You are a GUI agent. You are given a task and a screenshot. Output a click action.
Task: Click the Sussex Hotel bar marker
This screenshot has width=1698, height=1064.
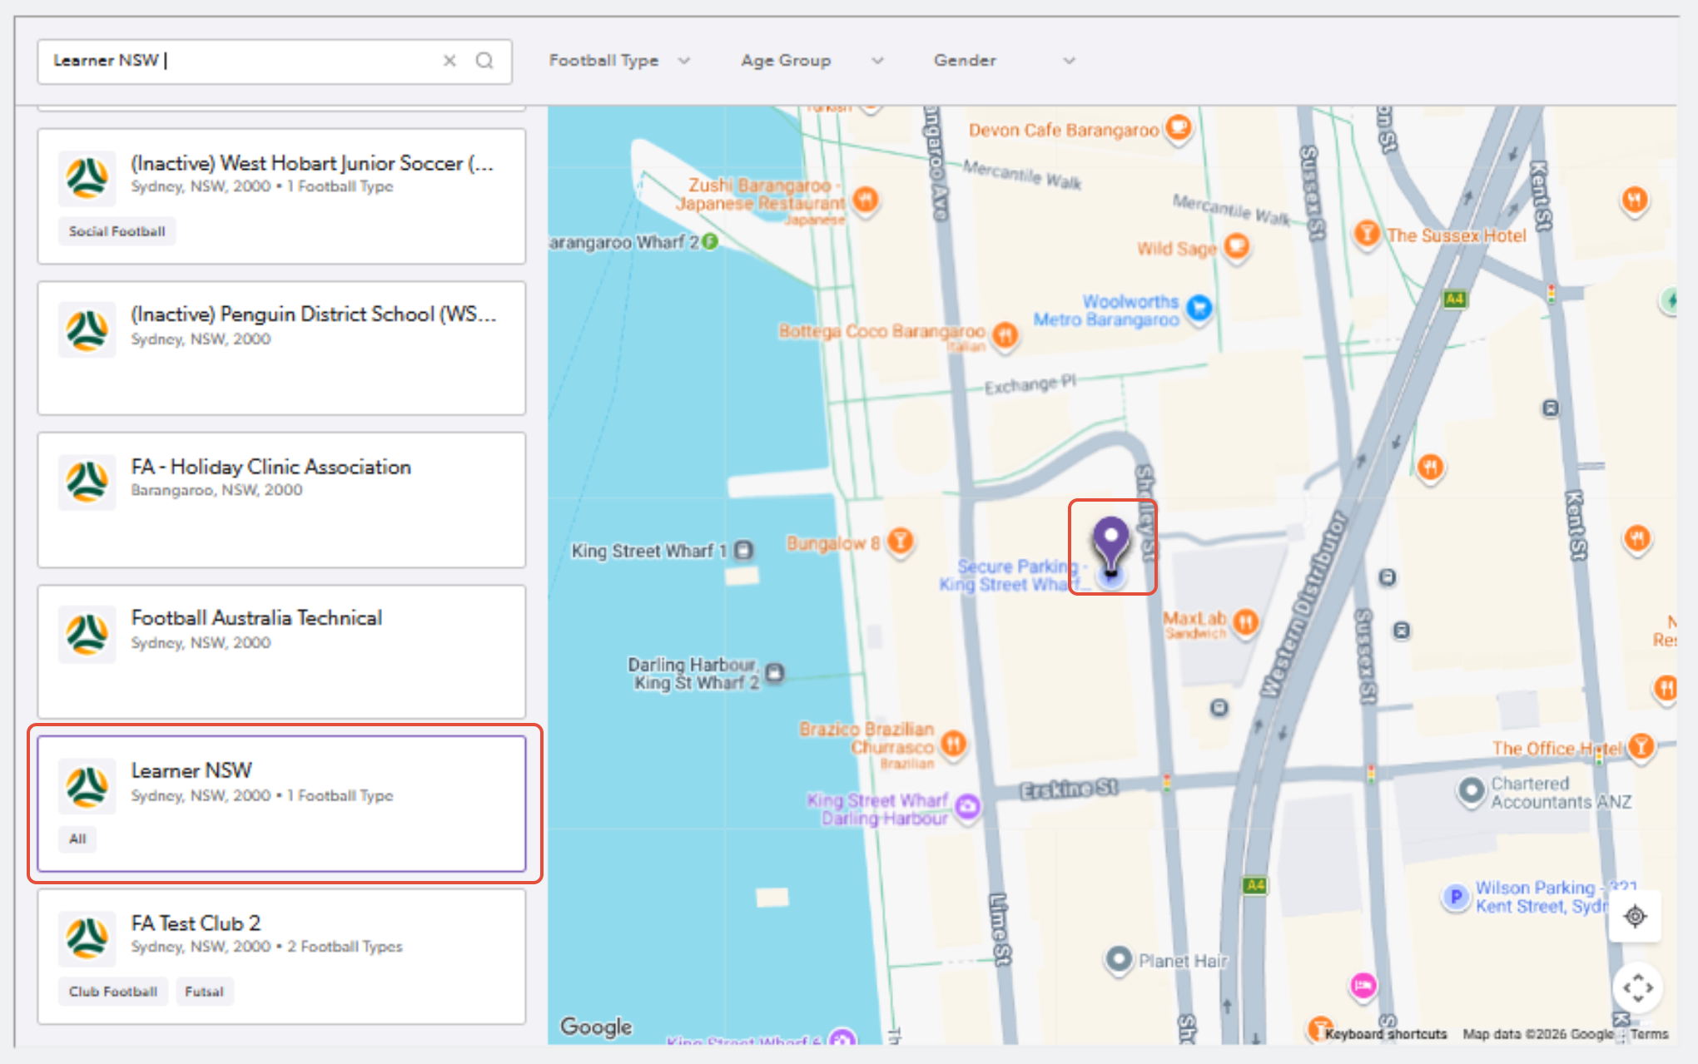(x=1367, y=234)
